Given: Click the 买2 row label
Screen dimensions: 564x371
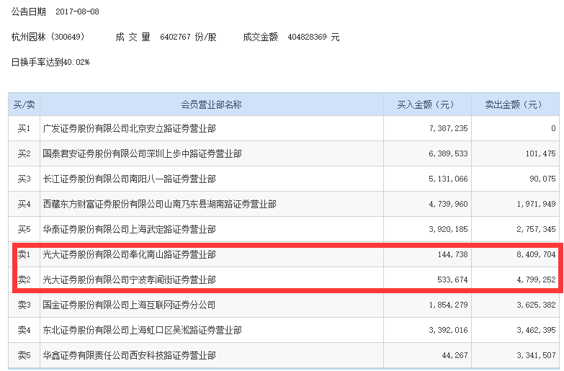Looking at the screenshot, I should pos(24,153).
